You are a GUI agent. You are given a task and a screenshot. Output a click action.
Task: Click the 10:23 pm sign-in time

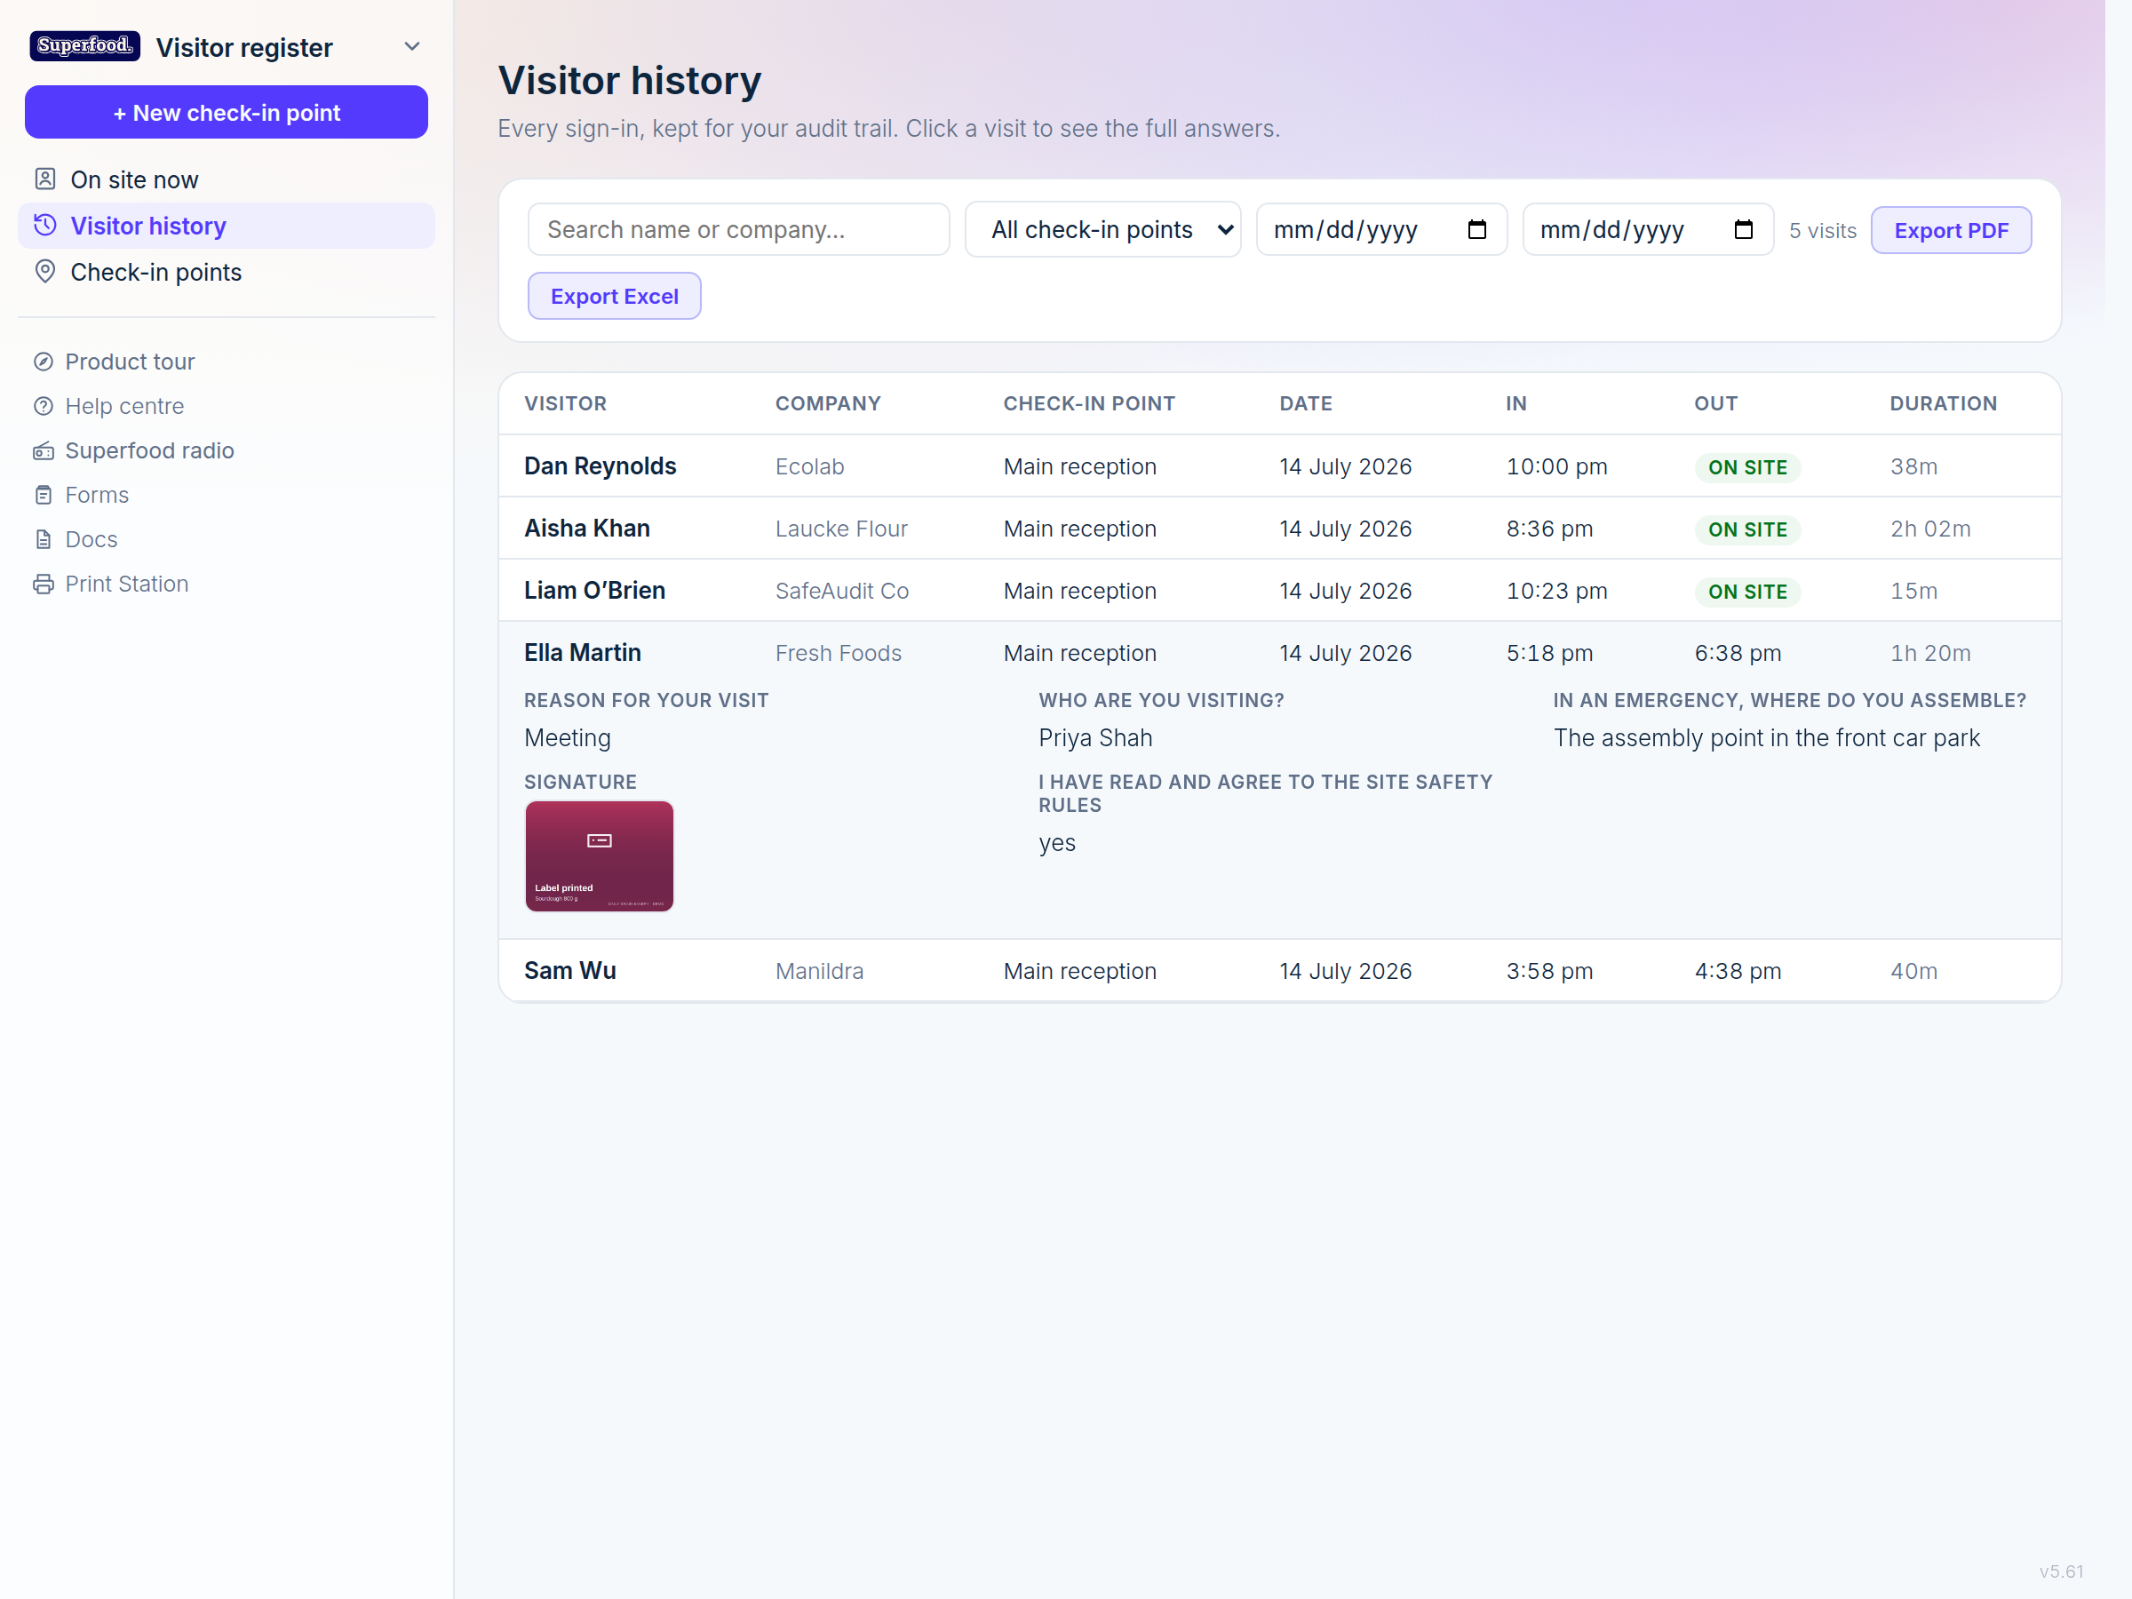(x=1556, y=591)
